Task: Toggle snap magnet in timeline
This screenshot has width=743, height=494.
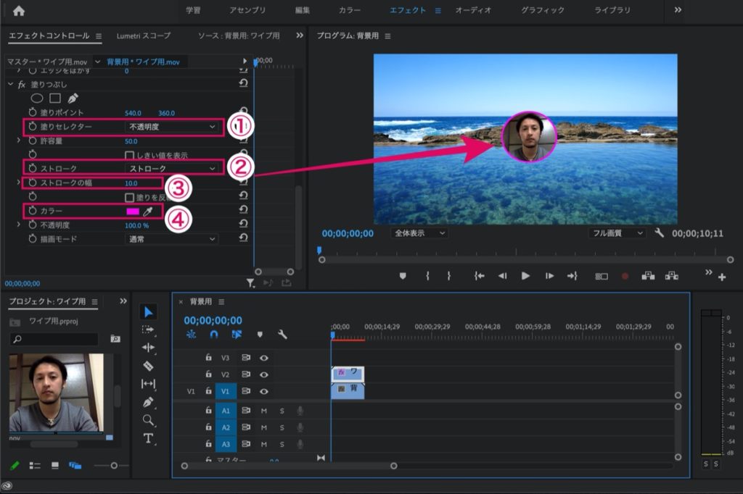Action: click(x=214, y=335)
